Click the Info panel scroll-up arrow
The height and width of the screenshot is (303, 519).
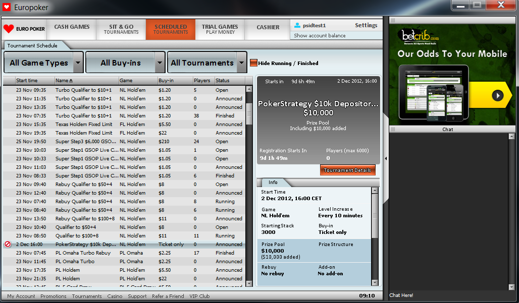[375, 191]
